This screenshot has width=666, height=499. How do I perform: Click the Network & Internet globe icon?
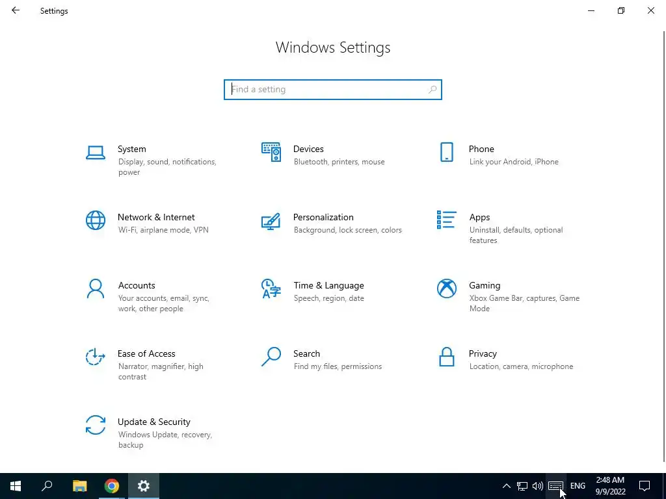[x=96, y=220]
